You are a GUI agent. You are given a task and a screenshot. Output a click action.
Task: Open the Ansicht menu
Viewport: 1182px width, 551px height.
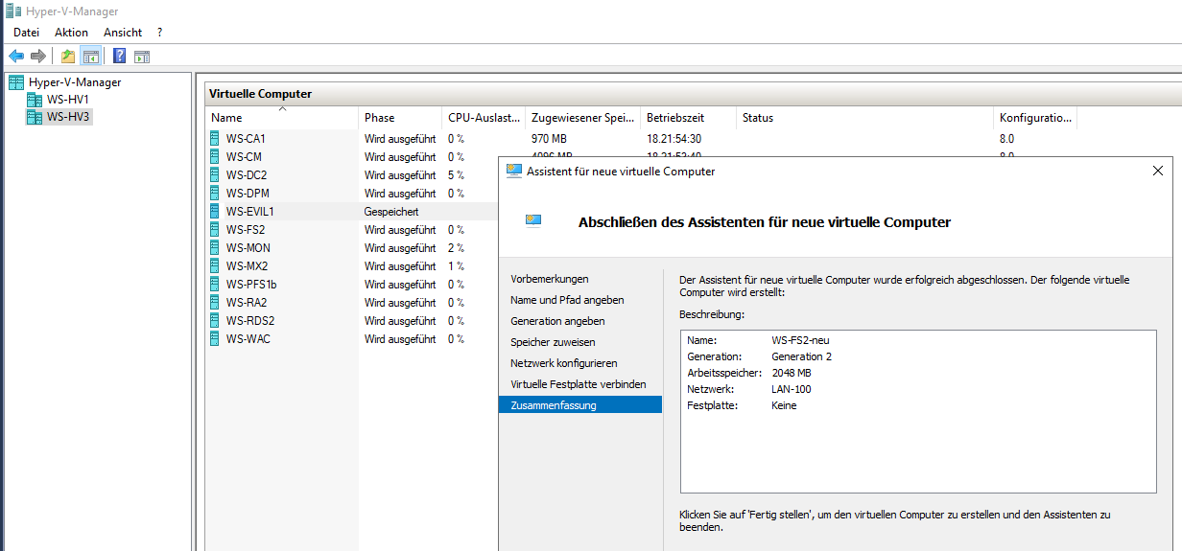point(123,33)
